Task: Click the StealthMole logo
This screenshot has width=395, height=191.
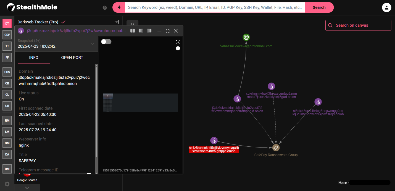Action: 32,7
